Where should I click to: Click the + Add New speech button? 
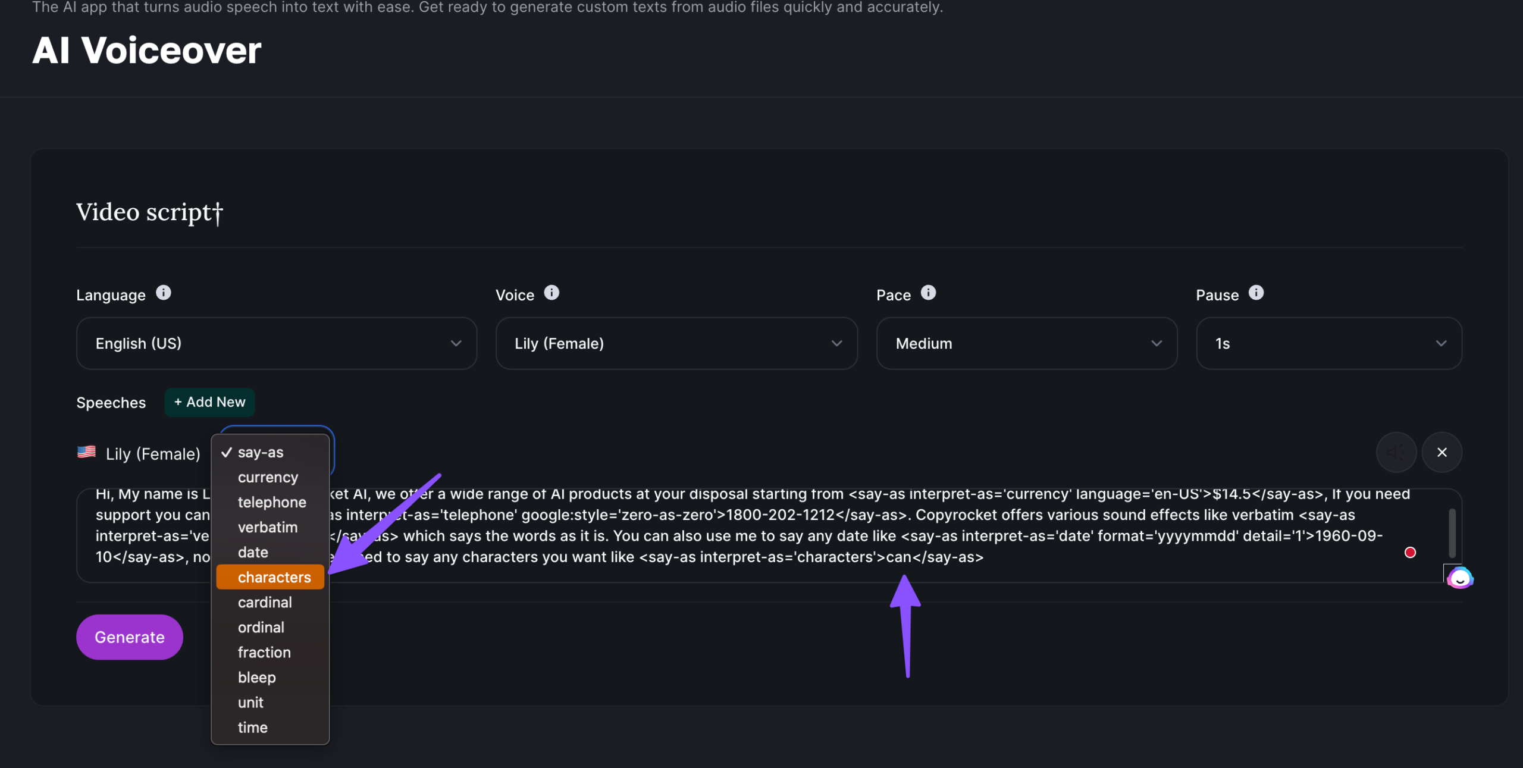[209, 402]
